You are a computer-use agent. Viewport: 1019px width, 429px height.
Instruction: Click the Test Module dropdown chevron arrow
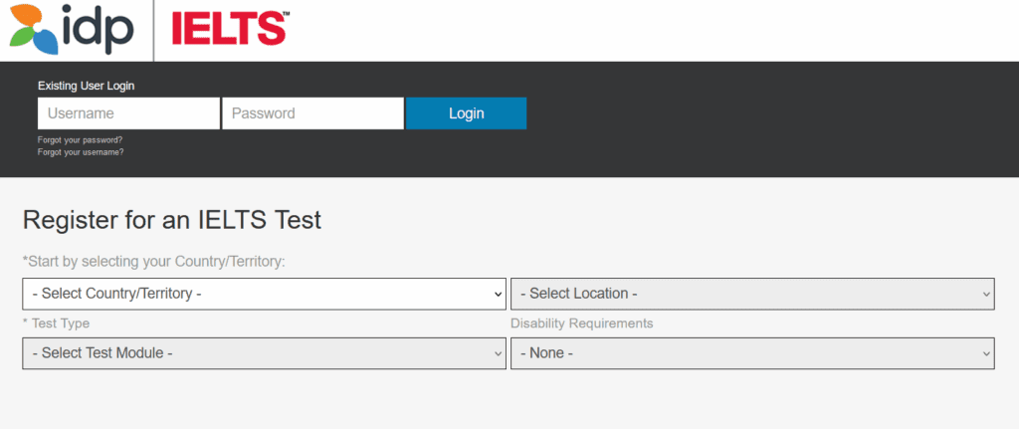point(499,353)
